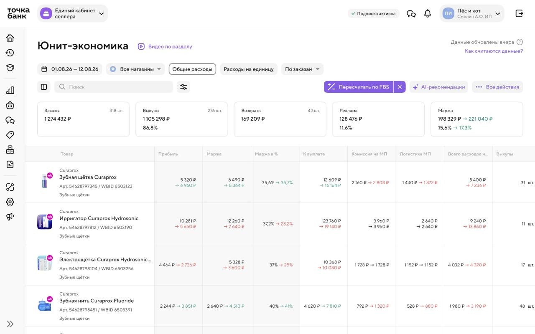
Task: Close the Пересчитать по FBS recalculation
Action: pyautogui.click(x=400, y=87)
